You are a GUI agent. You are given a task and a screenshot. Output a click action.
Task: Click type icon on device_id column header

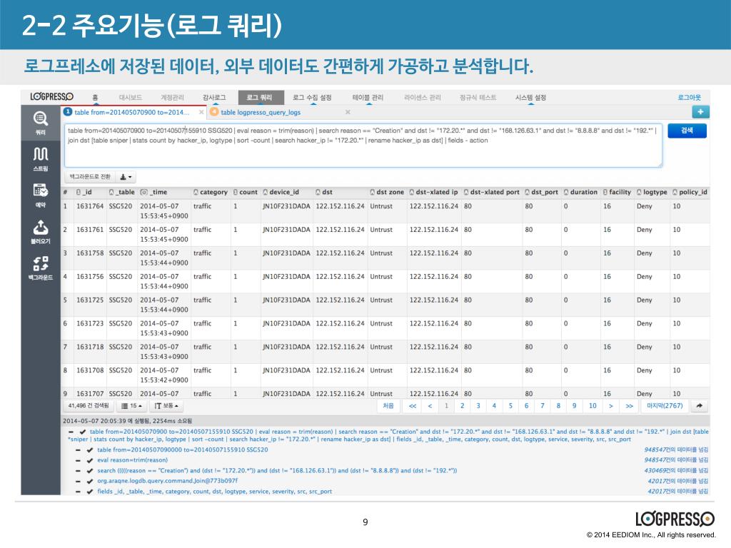pos(266,192)
